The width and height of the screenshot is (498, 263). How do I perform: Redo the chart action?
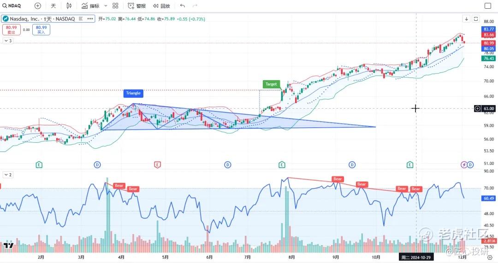point(195,6)
